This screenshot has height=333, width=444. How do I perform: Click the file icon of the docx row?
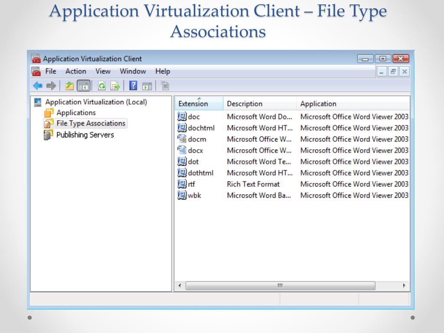[182, 150]
